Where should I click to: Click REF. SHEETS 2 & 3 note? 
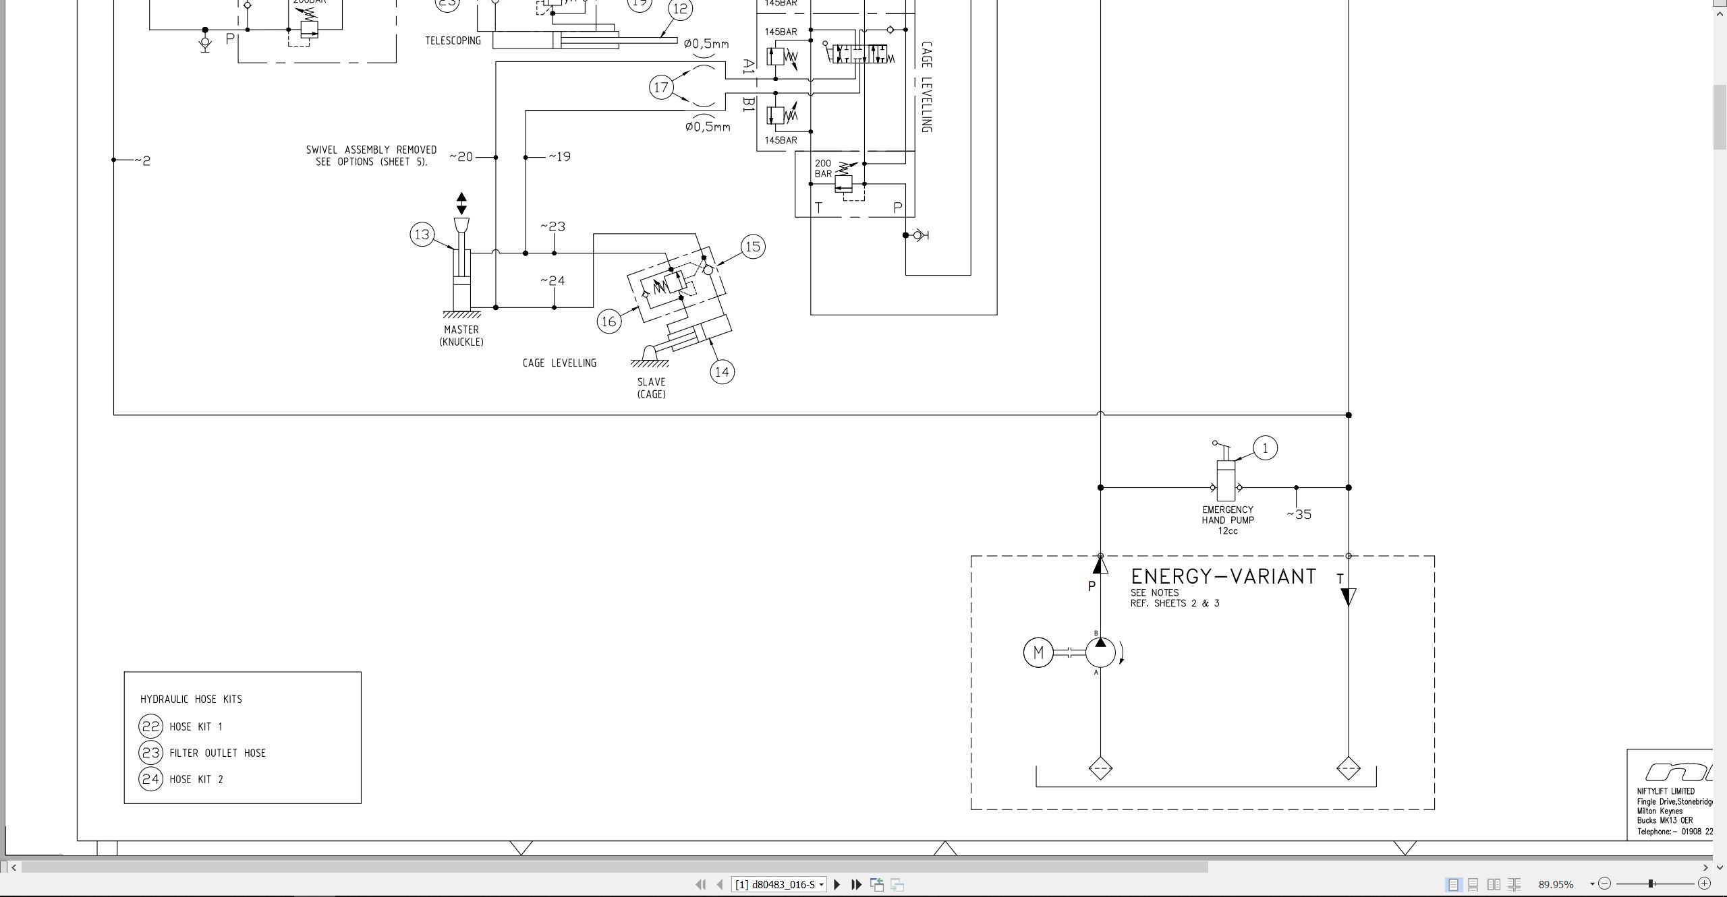coord(1175,603)
